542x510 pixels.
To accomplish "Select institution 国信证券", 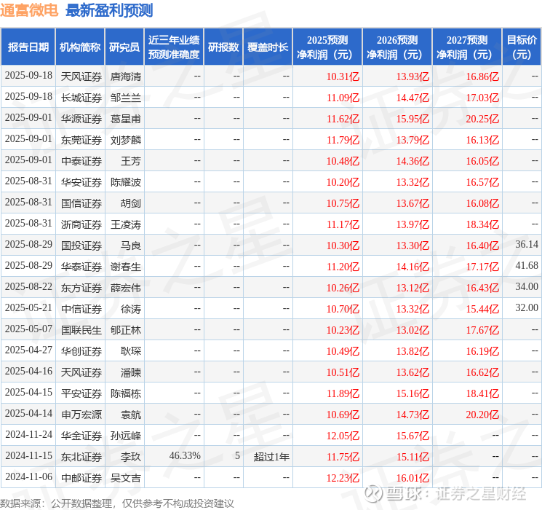I will pyautogui.click(x=81, y=203).
